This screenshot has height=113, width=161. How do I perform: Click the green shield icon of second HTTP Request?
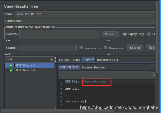pos(11,70)
